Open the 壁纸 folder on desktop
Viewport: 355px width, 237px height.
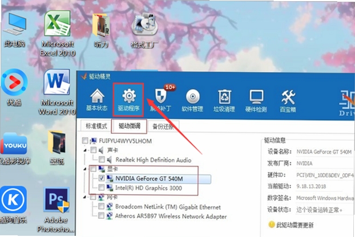pos(57,148)
